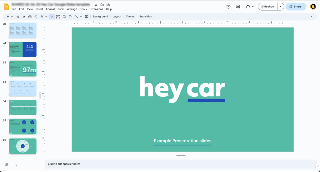
Task: Select slide 62 thumbnail with 97m
Action: coord(22,69)
